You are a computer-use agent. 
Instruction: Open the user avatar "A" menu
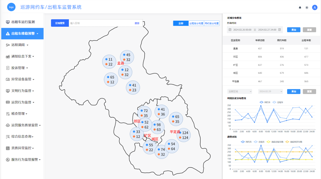(x=315, y=8)
